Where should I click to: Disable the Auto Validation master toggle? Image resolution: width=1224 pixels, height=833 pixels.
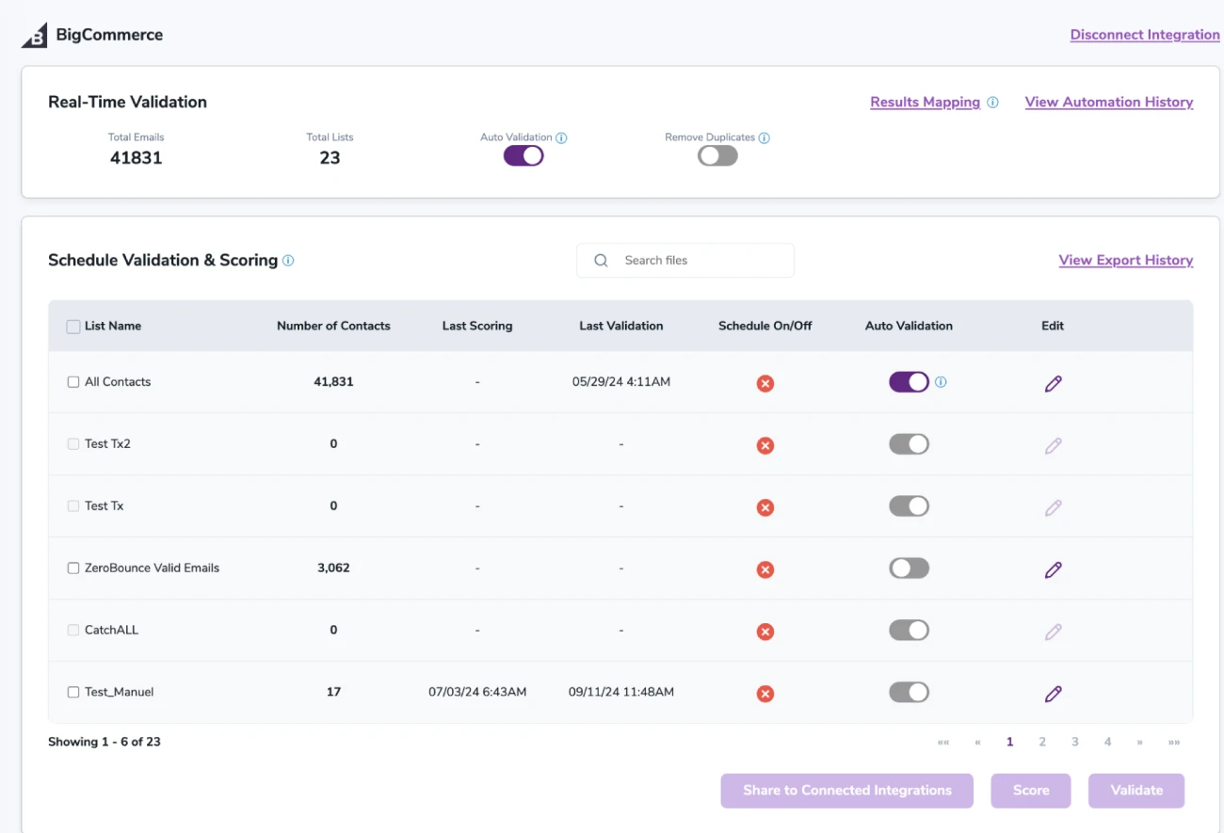(523, 154)
